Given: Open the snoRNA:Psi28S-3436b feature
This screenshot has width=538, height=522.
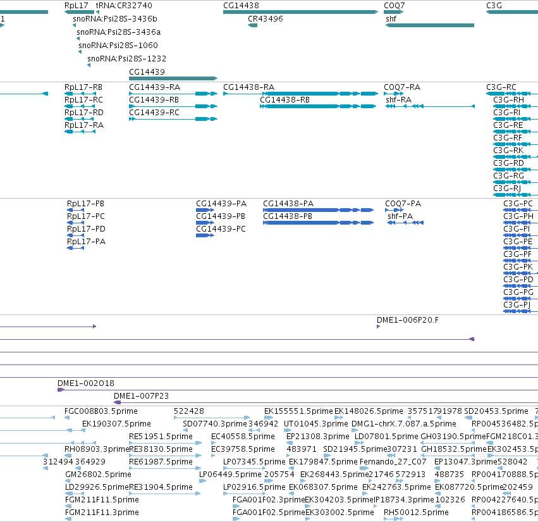Looking at the screenshot, I should point(115,19).
